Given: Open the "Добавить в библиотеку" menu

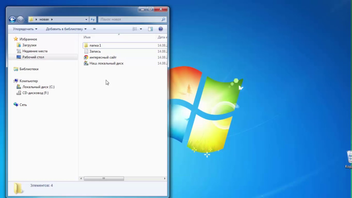Looking at the screenshot, I should pos(66,29).
